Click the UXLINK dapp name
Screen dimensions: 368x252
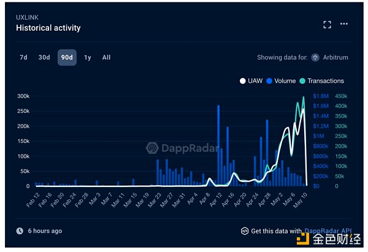(28, 17)
